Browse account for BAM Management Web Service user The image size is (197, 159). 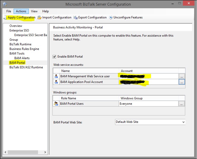[182, 76]
